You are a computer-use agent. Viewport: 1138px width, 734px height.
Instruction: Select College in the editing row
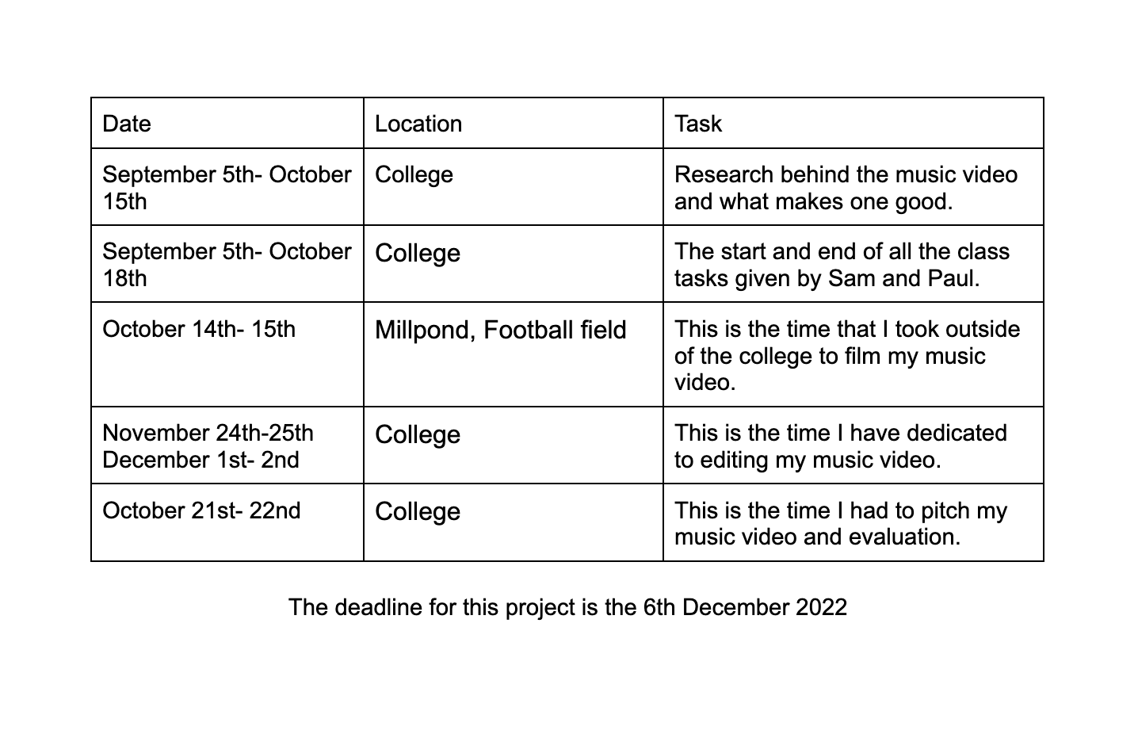tap(418, 434)
